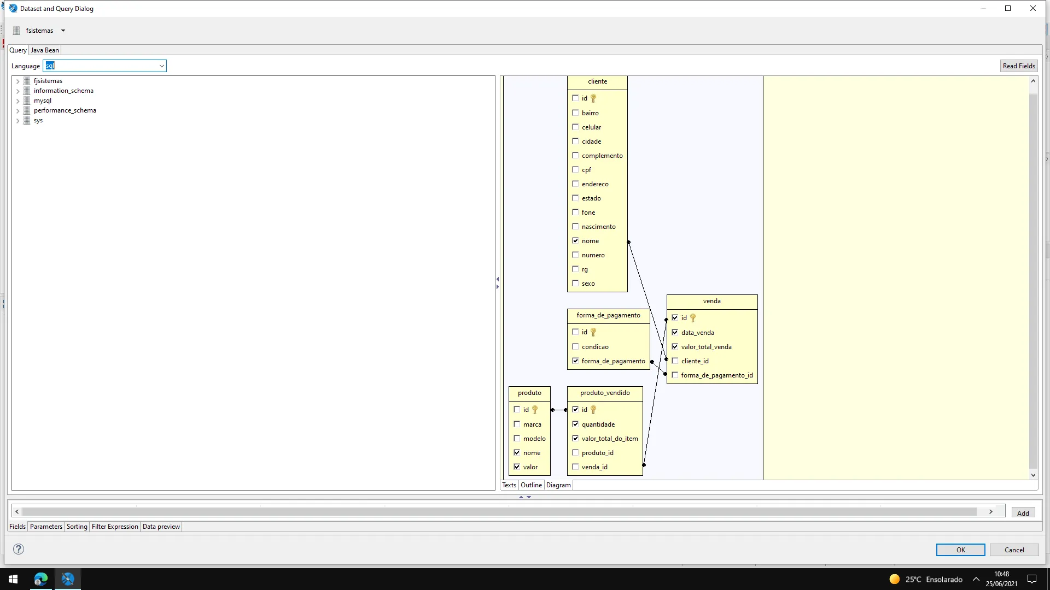Click the fsistemas data adapter icon
The image size is (1050, 590).
pos(16,31)
